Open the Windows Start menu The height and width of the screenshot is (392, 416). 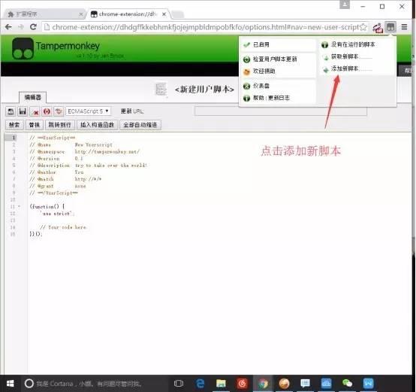click(x=10, y=384)
